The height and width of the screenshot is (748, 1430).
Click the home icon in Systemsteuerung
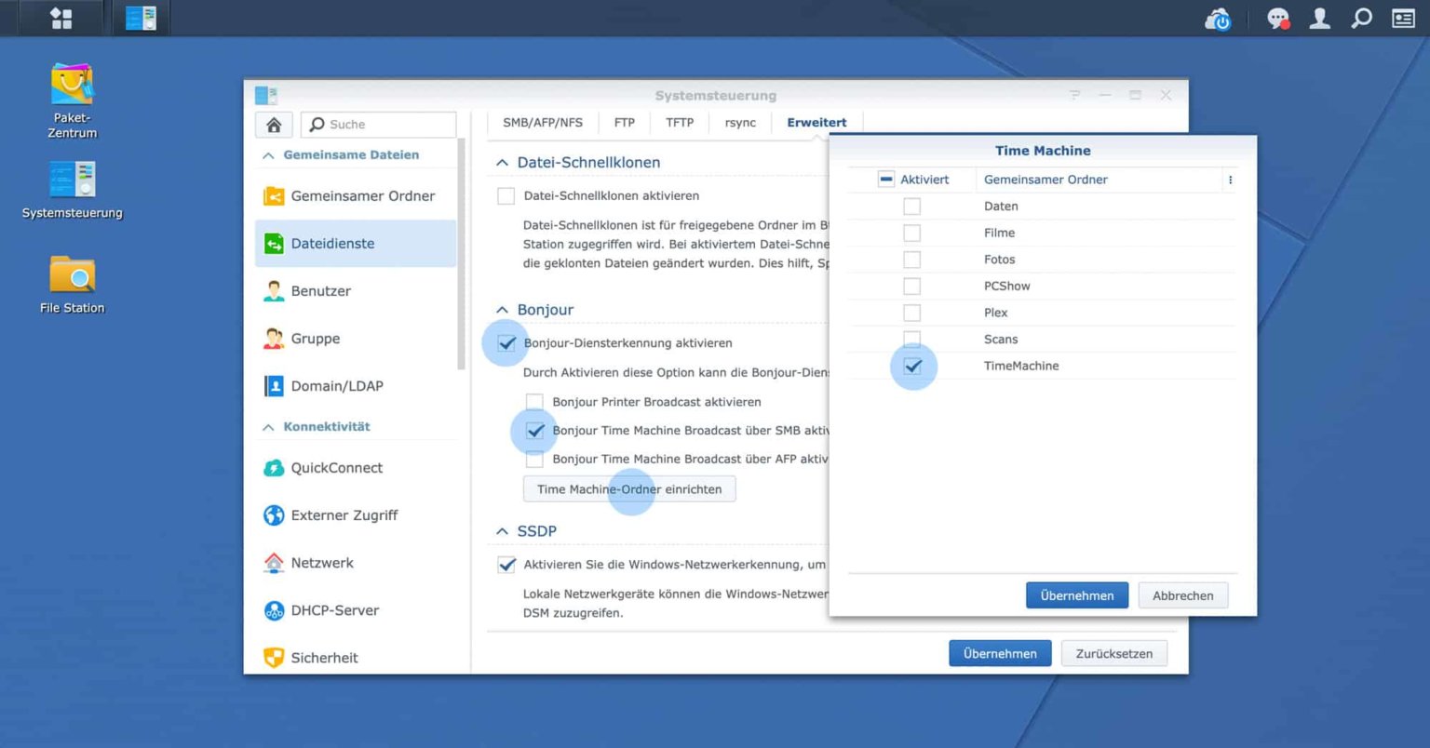pos(274,124)
